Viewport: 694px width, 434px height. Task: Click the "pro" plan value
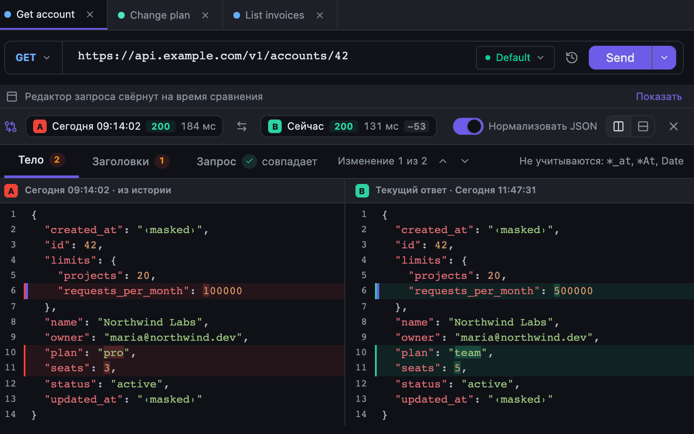[113, 353]
